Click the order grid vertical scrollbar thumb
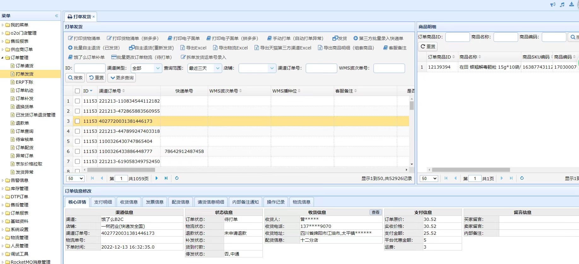Viewport: 579px width, 264px height. click(412, 105)
